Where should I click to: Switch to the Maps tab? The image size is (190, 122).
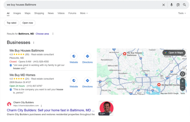[x=27, y=13]
